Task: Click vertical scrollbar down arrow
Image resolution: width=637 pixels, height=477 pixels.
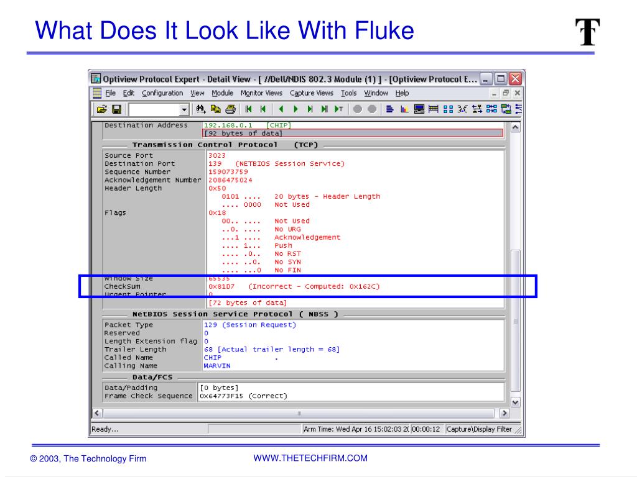Action: (515, 402)
